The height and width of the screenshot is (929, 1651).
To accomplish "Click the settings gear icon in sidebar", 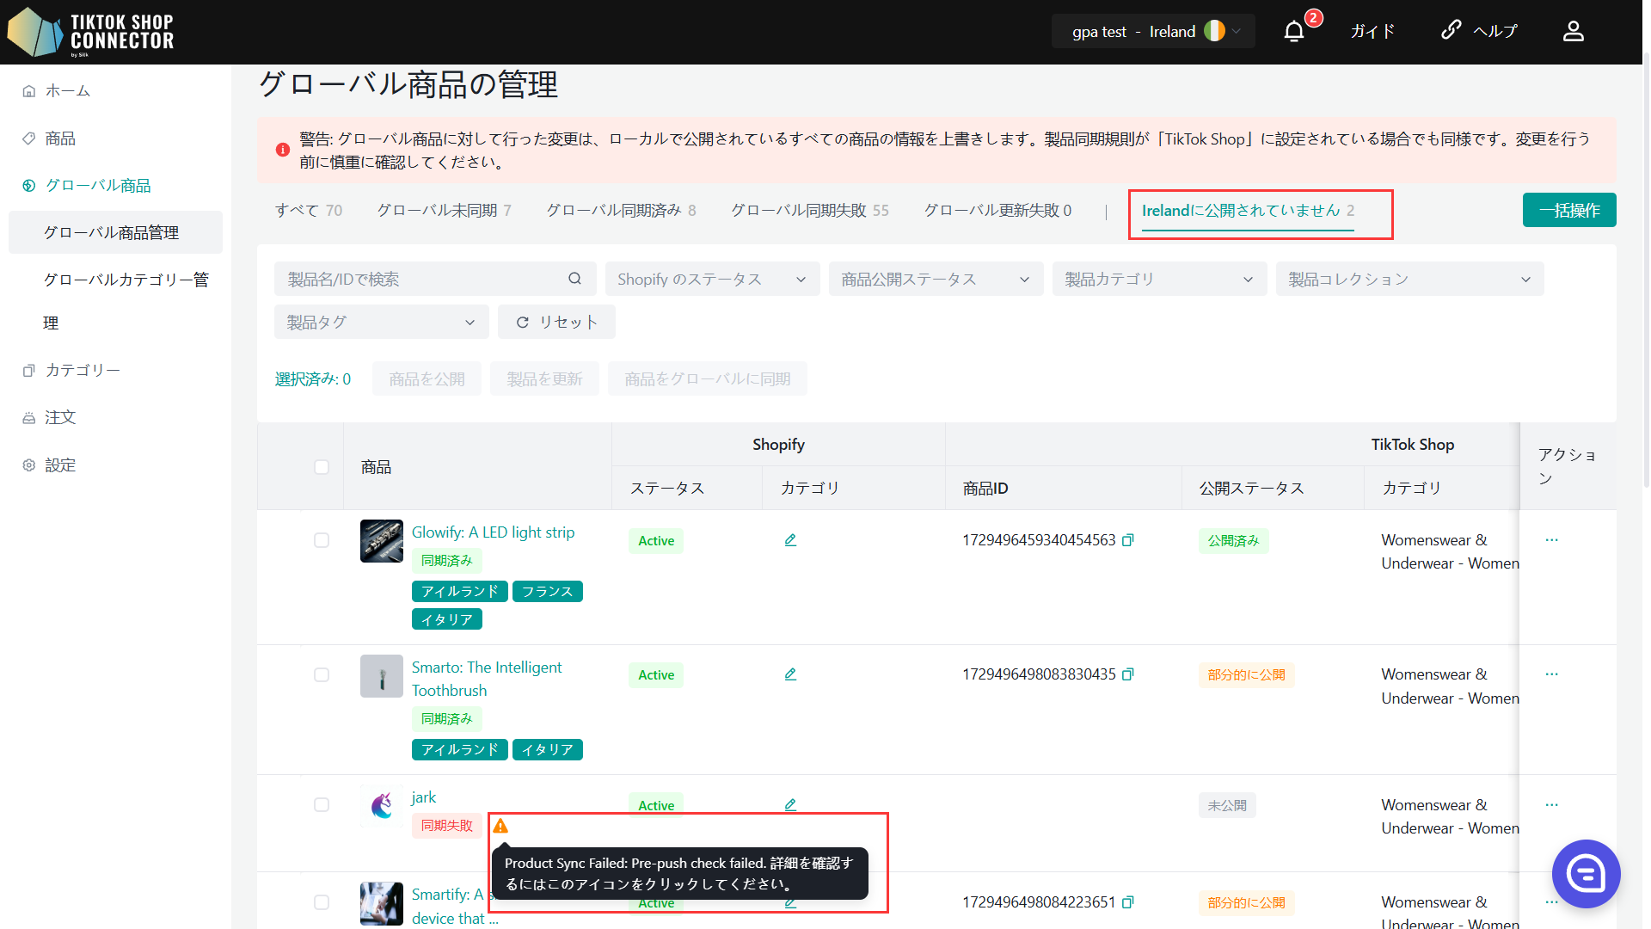I will tap(29, 465).
